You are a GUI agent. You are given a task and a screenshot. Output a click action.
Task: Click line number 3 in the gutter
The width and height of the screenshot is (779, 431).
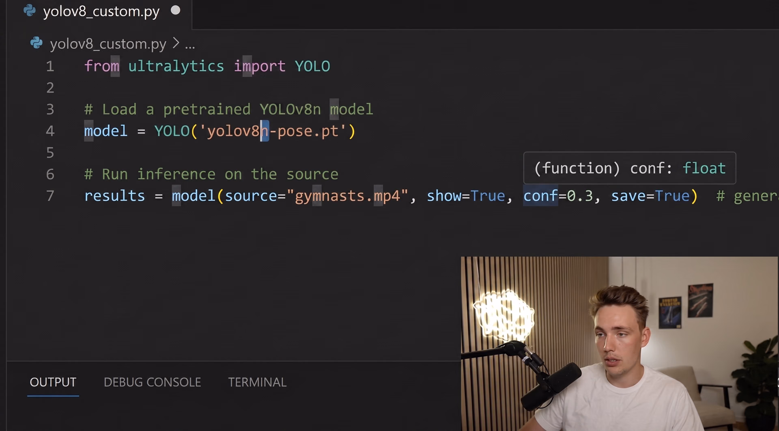click(50, 109)
